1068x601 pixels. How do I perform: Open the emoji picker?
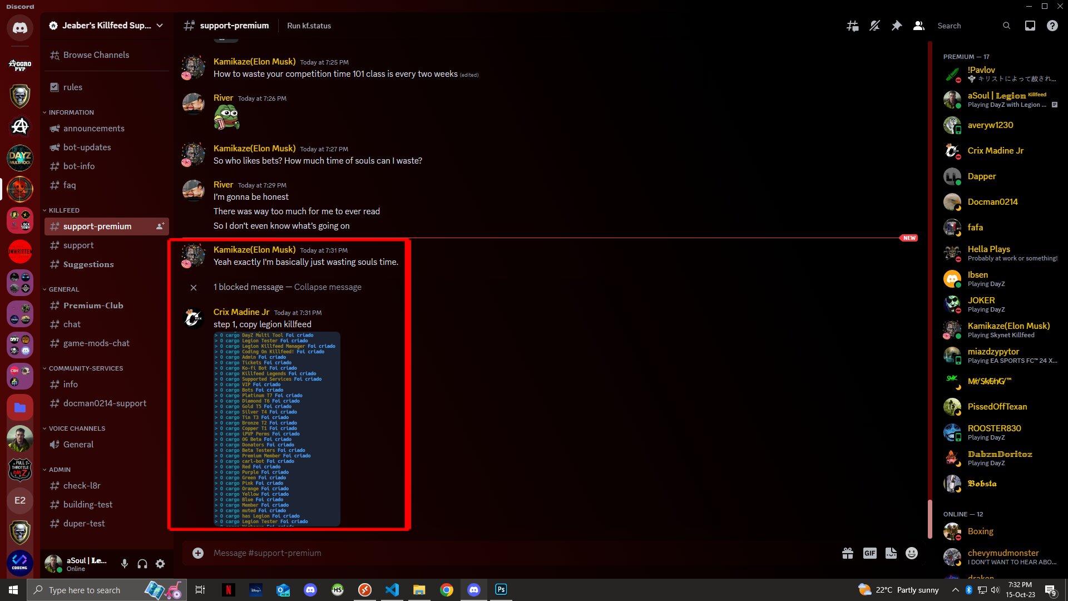(912, 553)
